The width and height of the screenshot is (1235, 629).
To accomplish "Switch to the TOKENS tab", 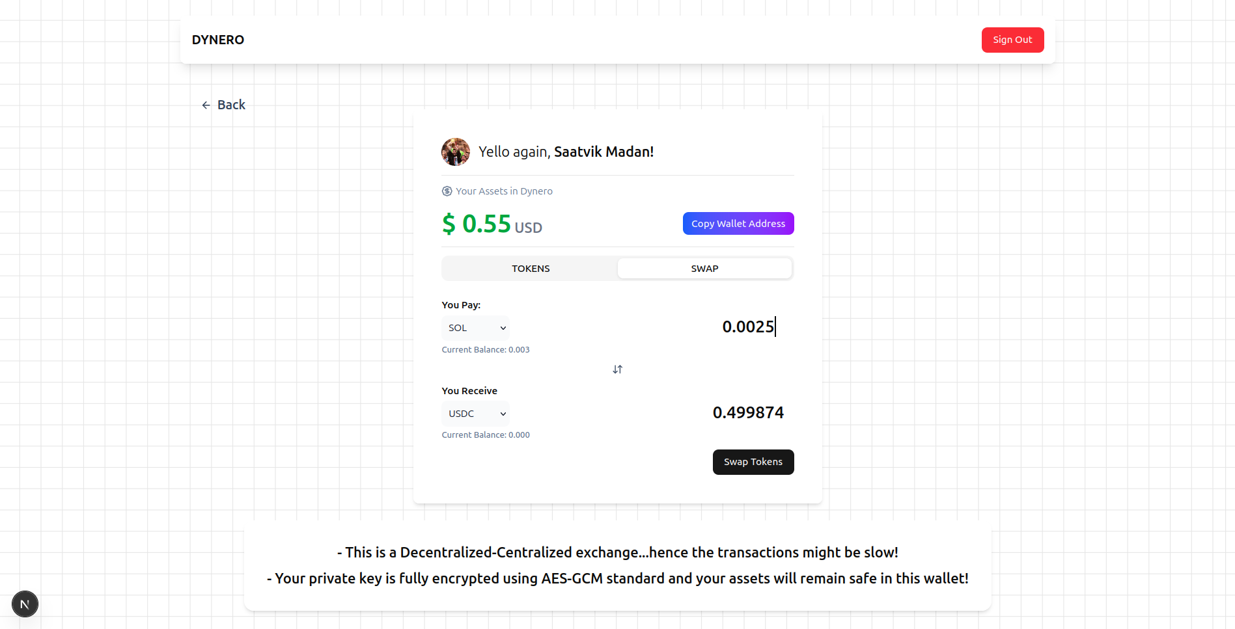I will point(530,269).
